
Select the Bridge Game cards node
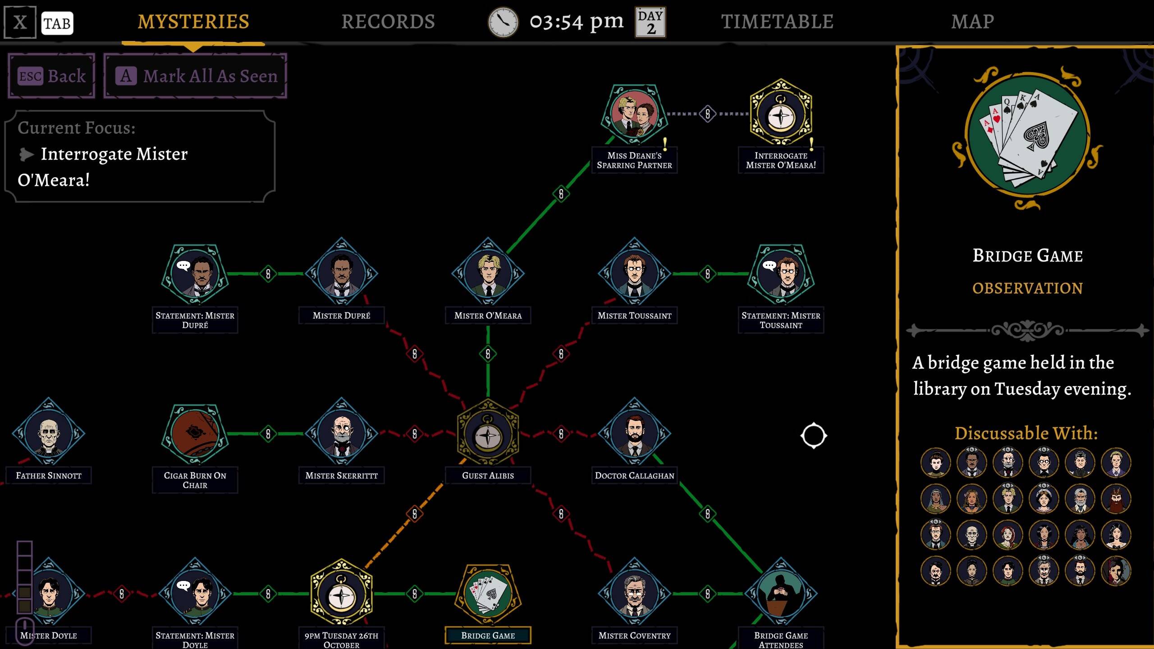pos(488,593)
